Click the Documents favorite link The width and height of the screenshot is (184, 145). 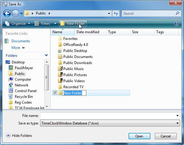pos(21,41)
